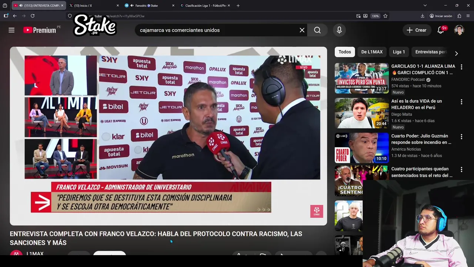Visit América Noticias channel
The image size is (474, 267).
406,149
